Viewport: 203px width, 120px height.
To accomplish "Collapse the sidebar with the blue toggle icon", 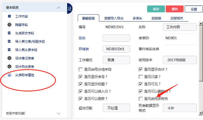I will pos(70,8).
